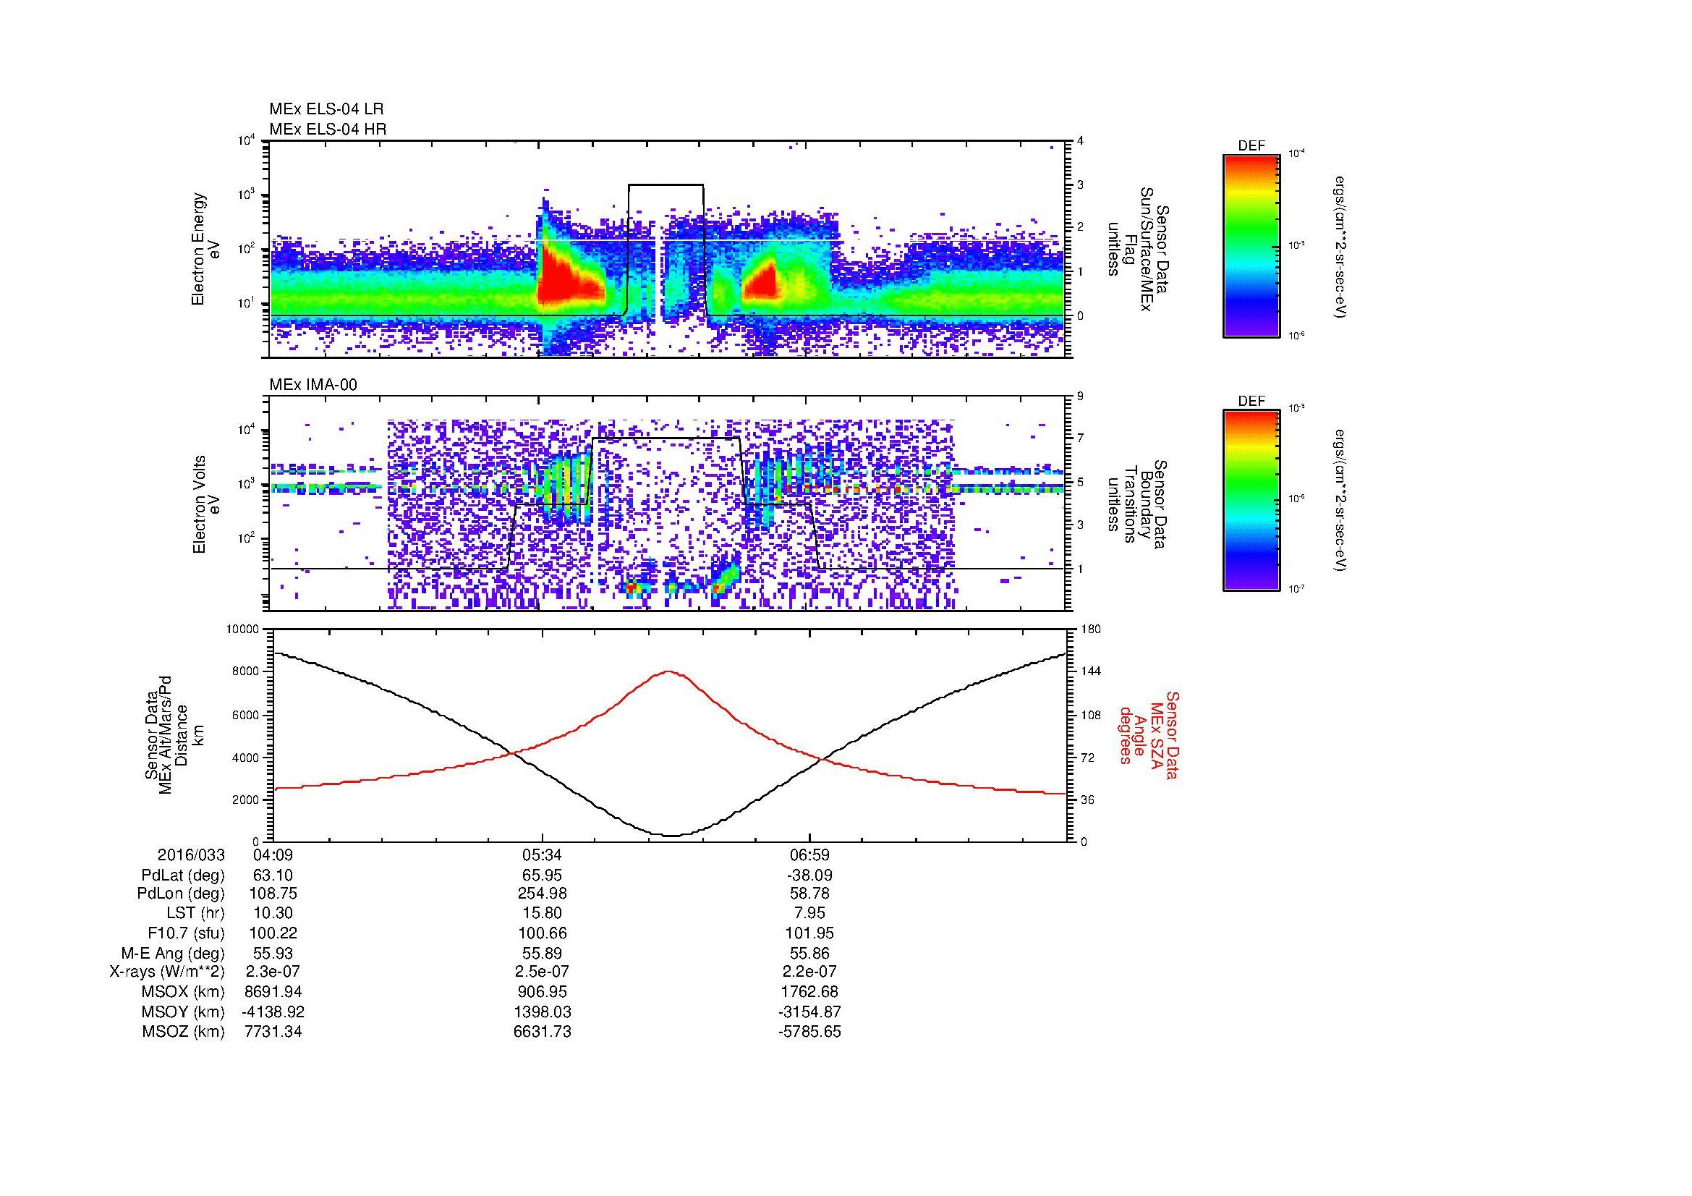Click the LST value "10.30"
Screen dimensions: 1692x1196
click(273, 913)
